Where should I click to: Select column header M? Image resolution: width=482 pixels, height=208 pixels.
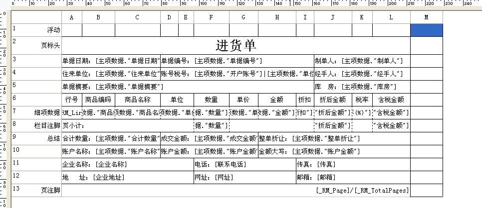click(x=426, y=17)
